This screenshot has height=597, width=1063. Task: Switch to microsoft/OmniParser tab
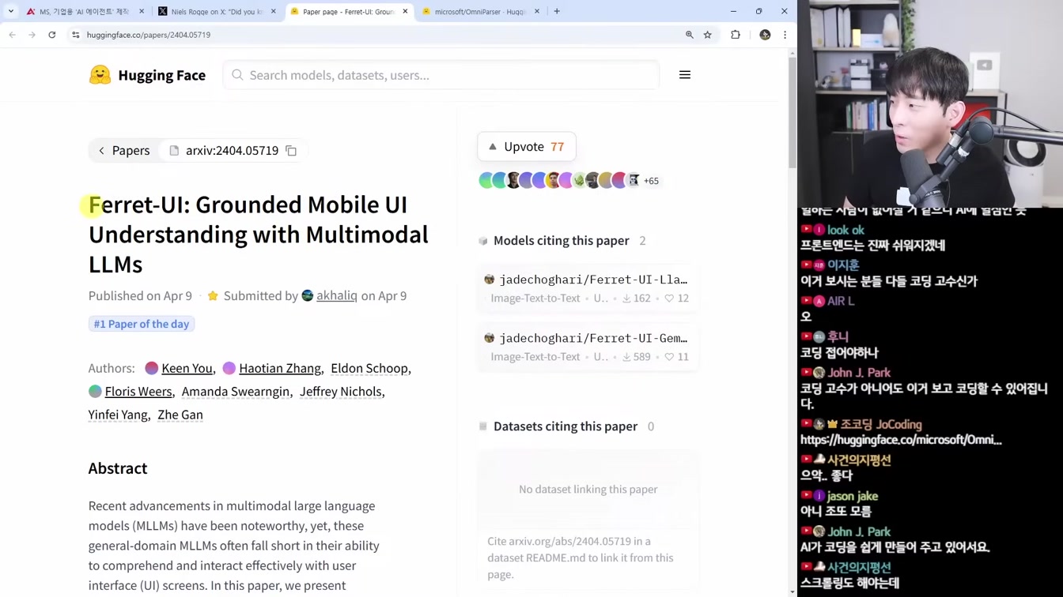(479, 12)
